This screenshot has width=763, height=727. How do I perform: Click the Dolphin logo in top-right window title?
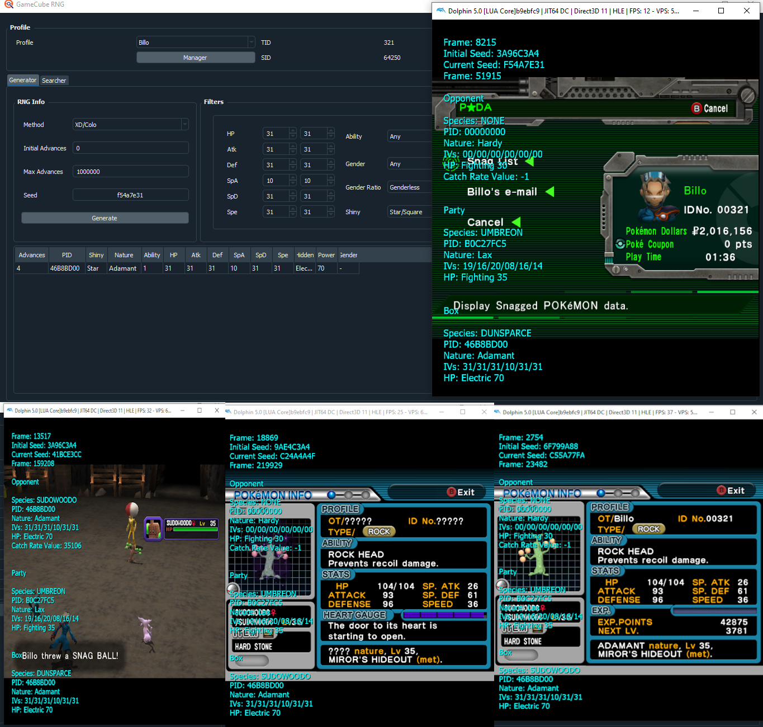click(440, 11)
